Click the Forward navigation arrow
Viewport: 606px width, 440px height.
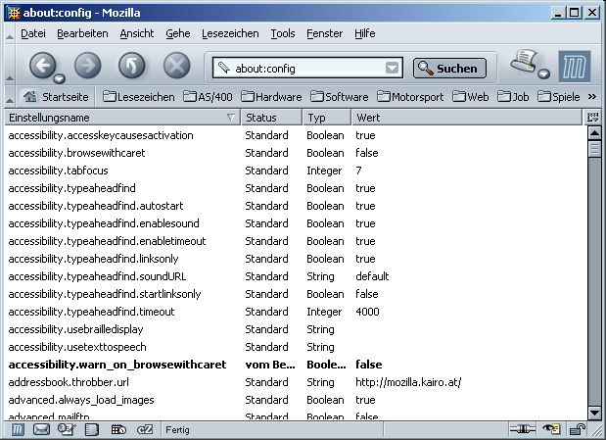[x=88, y=65]
